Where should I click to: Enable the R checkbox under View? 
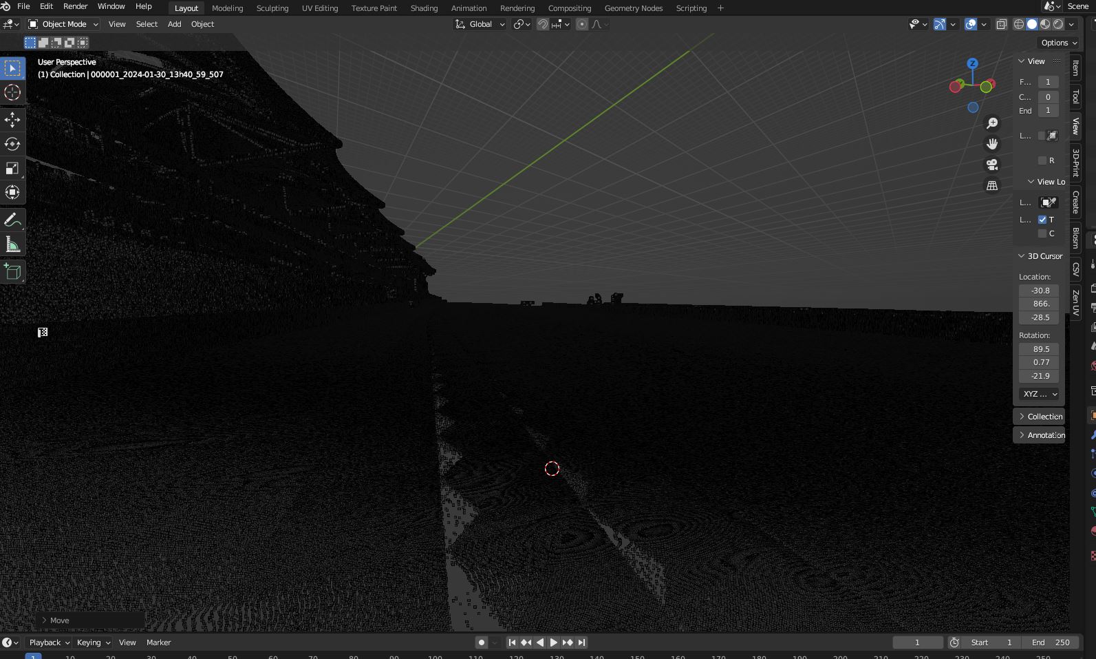[x=1042, y=160]
